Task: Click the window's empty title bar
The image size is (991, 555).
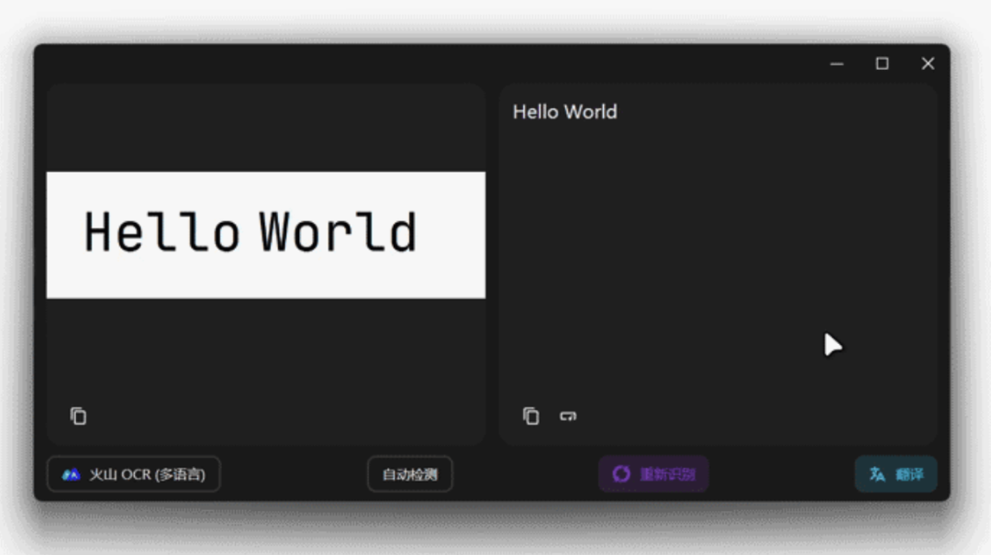Action: (413, 63)
